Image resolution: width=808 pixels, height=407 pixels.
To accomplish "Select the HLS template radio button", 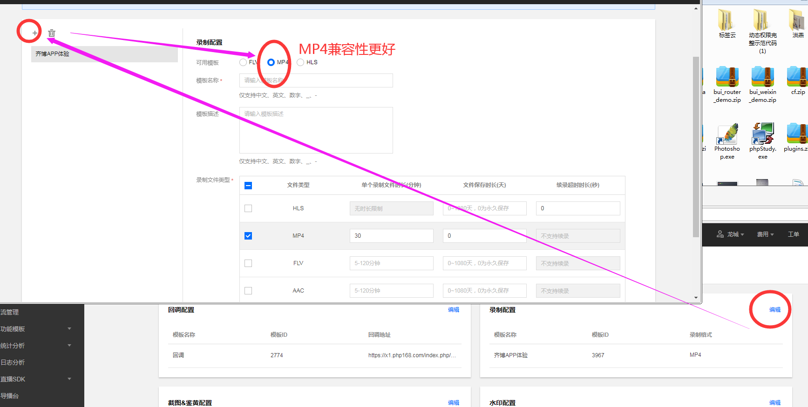I will 300,62.
